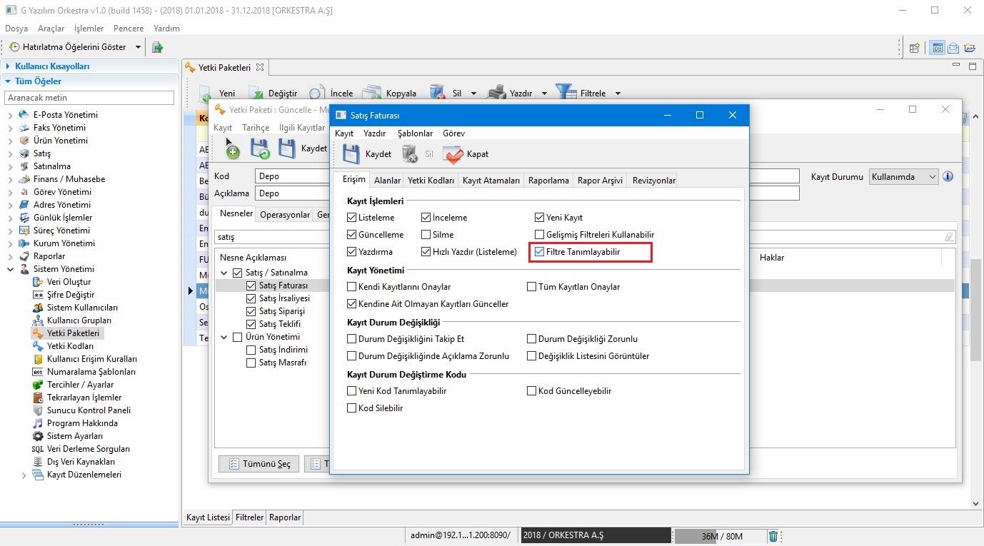Open Veri Derleme Sorguları item
Viewport: 984px width, 546px height.
coord(89,449)
